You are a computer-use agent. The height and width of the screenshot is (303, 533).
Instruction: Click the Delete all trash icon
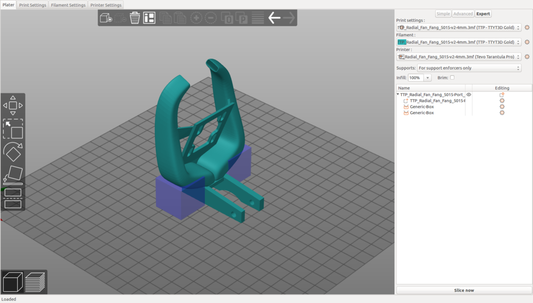pyautogui.click(x=135, y=18)
